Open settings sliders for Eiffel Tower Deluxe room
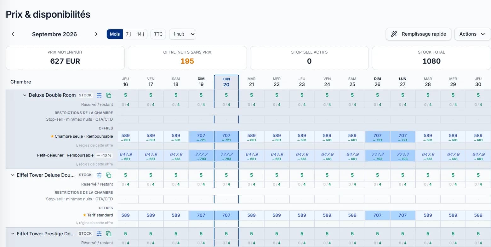This screenshot has height=247, width=491. 99,175
